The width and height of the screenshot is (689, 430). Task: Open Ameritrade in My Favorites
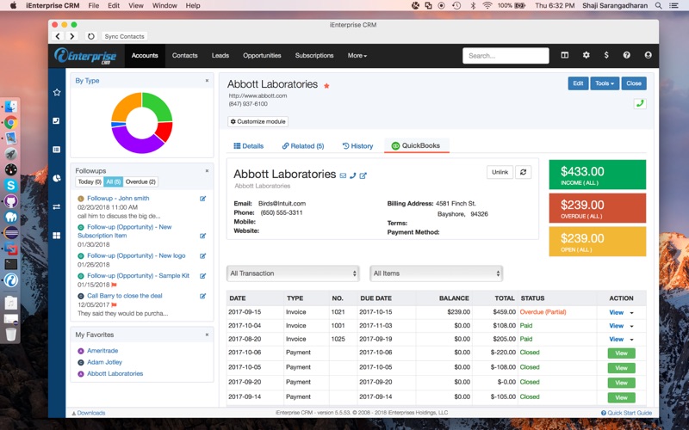click(x=102, y=351)
